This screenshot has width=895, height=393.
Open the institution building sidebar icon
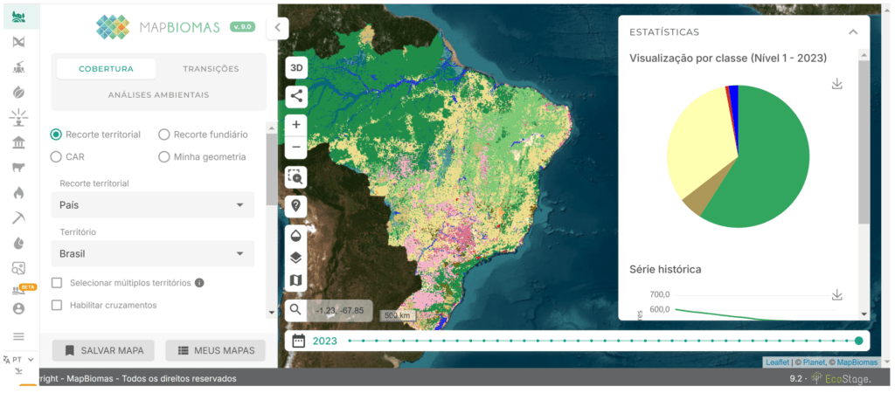point(18,142)
